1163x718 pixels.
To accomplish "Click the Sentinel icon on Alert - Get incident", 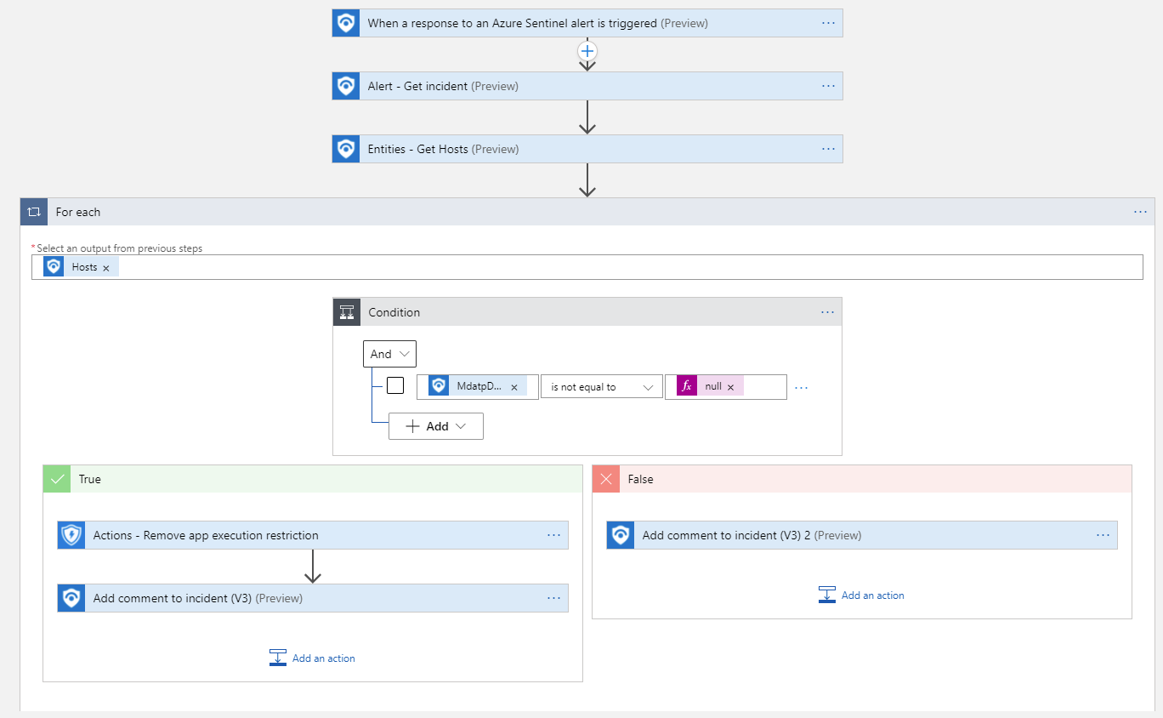I will coord(346,86).
